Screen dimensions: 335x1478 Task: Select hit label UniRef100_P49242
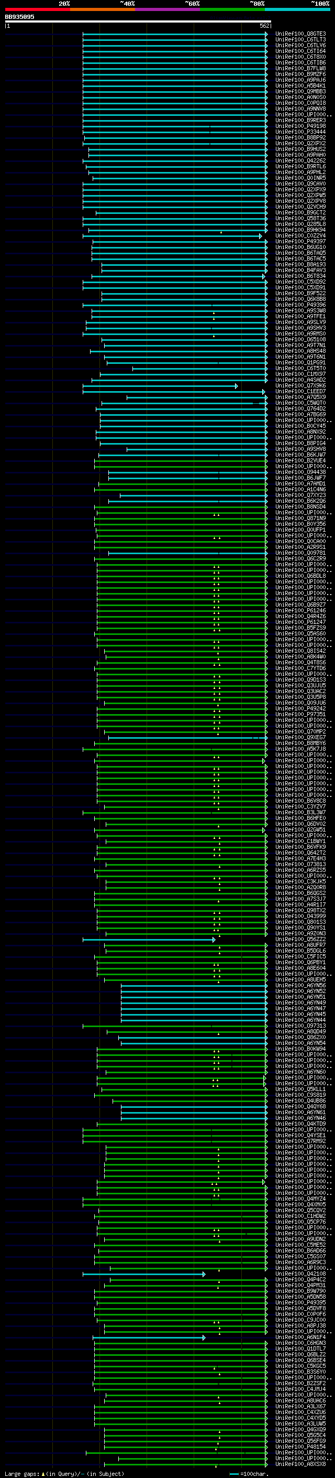pos(300,709)
